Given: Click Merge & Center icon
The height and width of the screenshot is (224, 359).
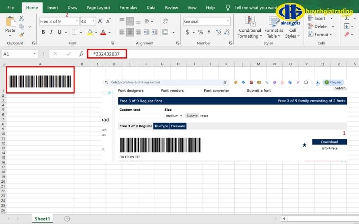Looking at the screenshot, I should tap(165, 32).
